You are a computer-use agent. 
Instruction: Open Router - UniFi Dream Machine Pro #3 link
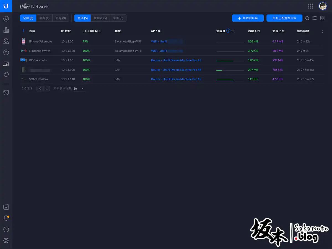click(176, 60)
